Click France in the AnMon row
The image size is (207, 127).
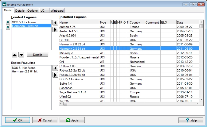pos(134,27)
